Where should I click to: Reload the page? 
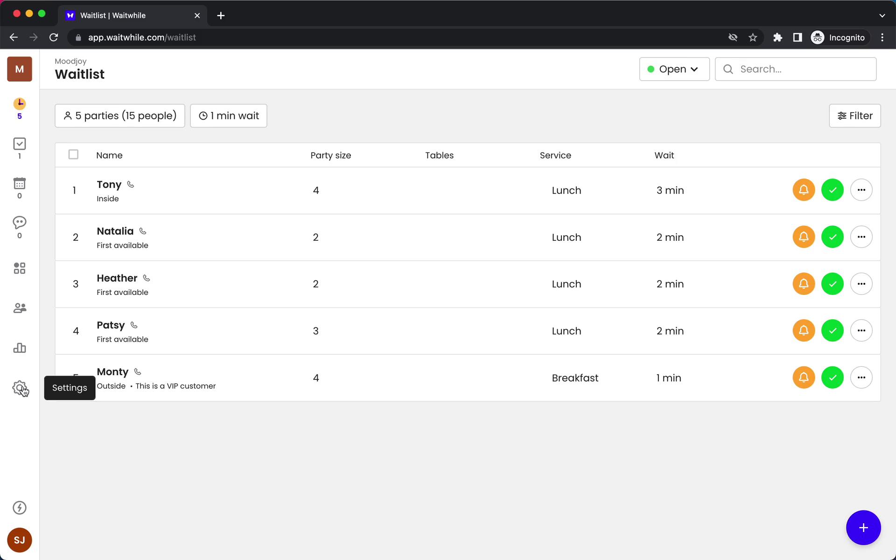[54, 37]
